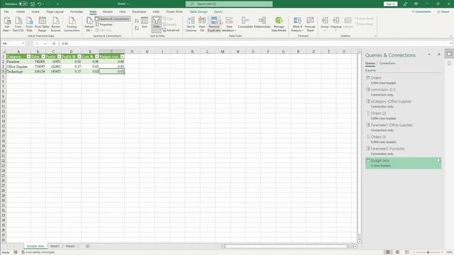Screen dimensions: 454x255
Task: Select the Office Supplies cell
Action: click(x=18, y=67)
